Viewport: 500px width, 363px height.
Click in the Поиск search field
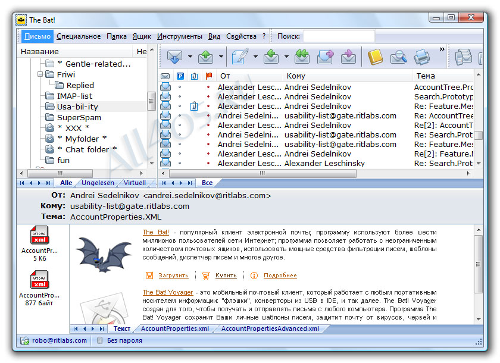pyautogui.click(x=339, y=36)
